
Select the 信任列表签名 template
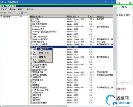point(38,80)
